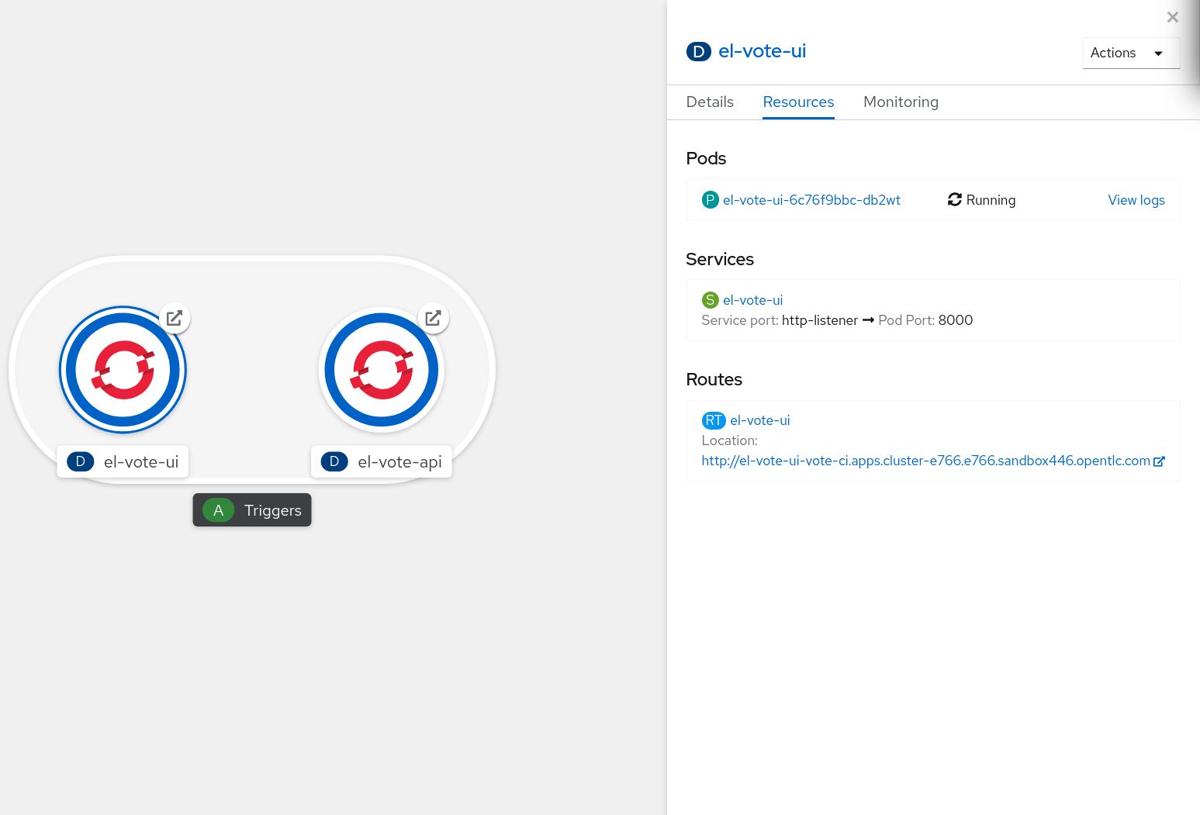
Task: Open the Actions dropdown menu
Action: [1131, 53]
